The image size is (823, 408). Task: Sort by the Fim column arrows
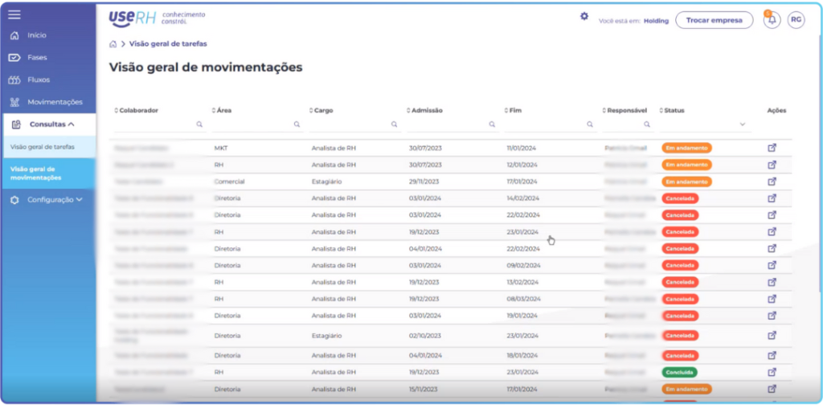coord(506,111)
